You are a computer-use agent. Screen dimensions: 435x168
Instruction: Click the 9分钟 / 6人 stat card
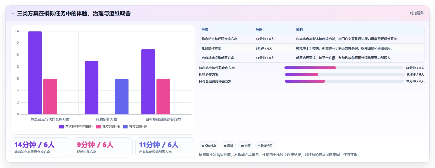103,147
